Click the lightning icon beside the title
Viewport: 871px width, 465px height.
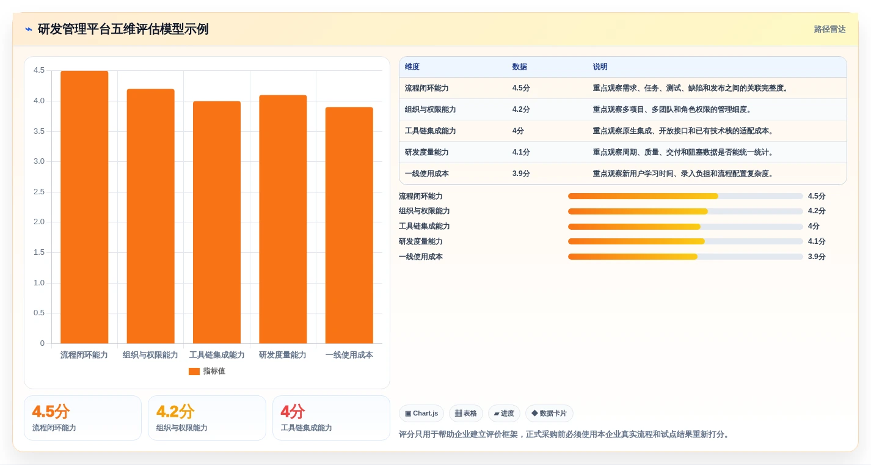[28, 29]
